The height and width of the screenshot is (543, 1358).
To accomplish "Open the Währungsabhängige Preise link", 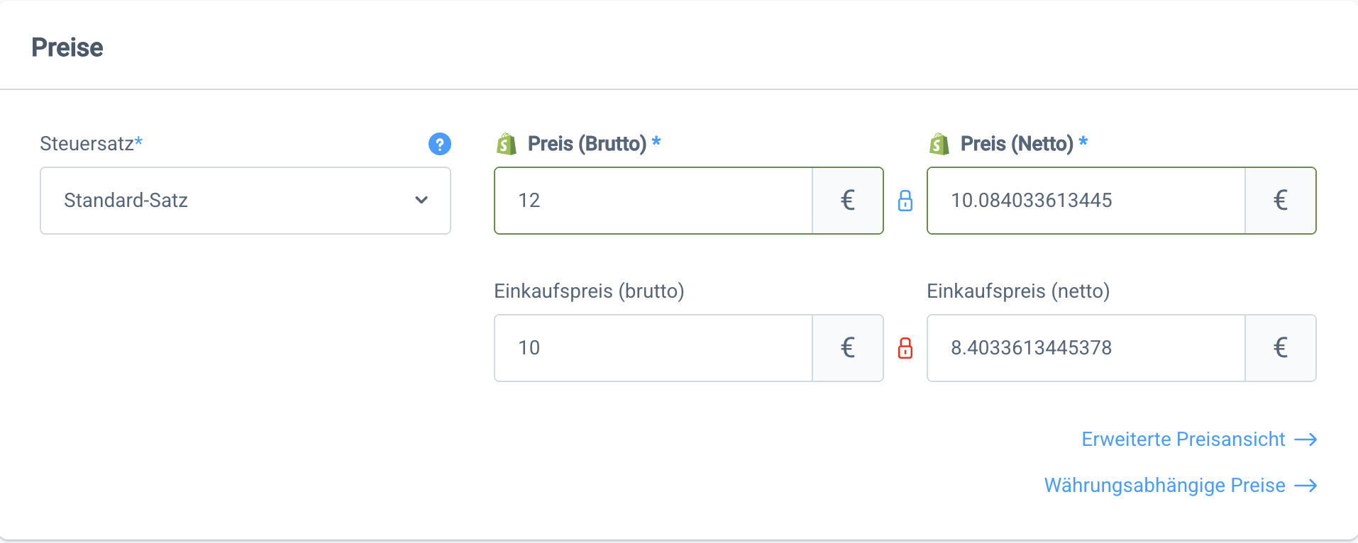I will tap(1164, 486).
